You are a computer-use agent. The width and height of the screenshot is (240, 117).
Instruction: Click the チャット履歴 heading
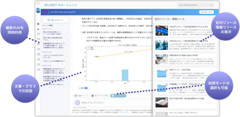click(x=47, y=26)
